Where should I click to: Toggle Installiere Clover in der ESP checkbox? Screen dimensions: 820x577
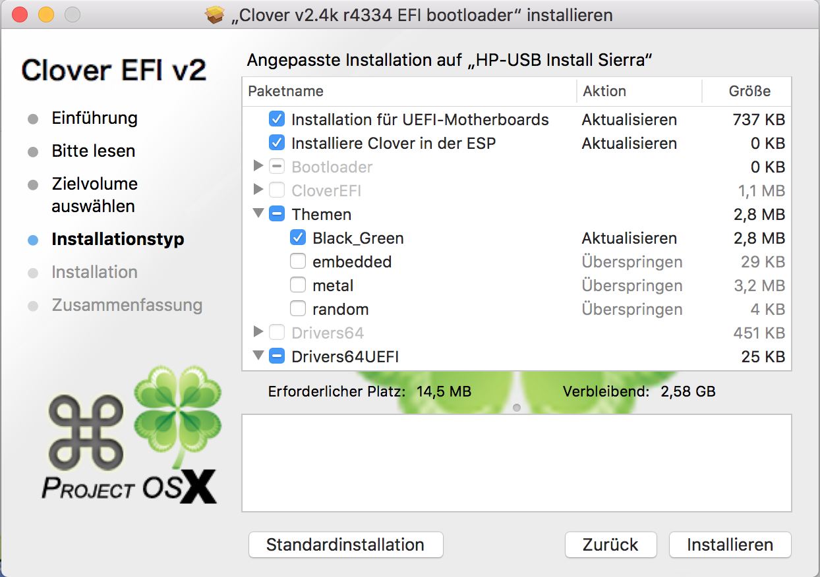click(277, 144)
